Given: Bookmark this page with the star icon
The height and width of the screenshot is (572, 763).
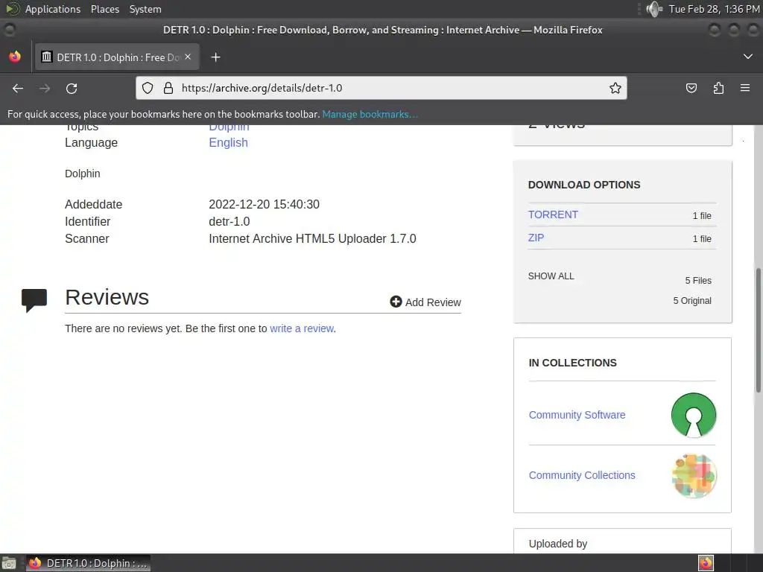Looking at the screenshot, I should coord(615,88).
